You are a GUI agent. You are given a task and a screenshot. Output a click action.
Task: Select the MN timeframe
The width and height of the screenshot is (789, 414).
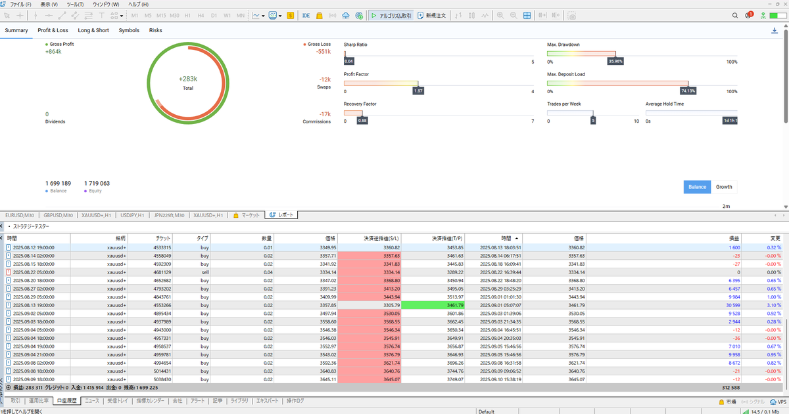(240, 15)
